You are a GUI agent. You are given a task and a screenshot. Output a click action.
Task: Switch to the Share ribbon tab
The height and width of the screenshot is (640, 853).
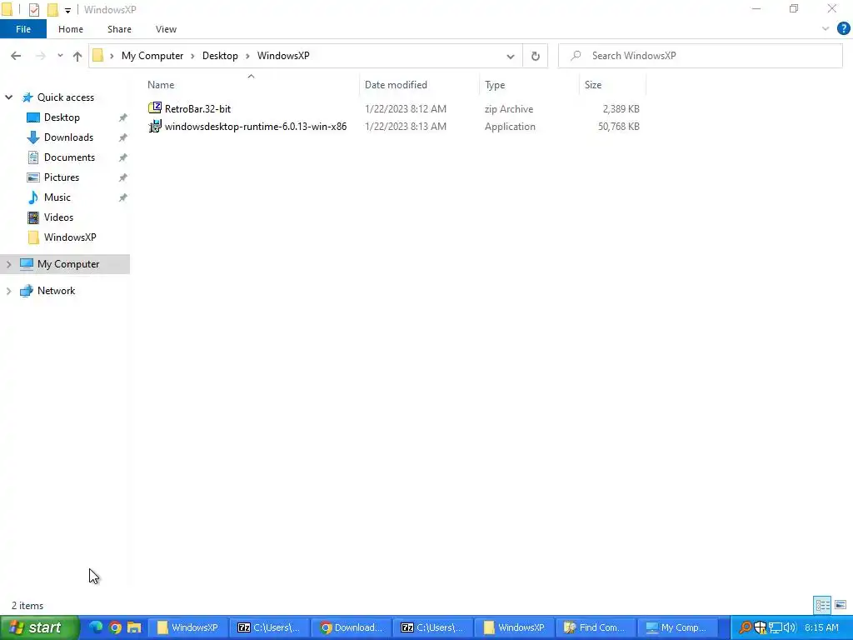point(119,29)
